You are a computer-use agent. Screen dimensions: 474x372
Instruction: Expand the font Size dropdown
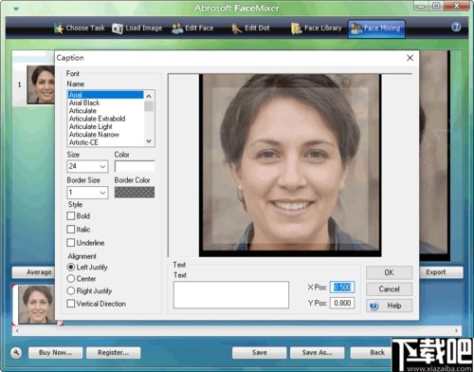click(x=102, y=166)
